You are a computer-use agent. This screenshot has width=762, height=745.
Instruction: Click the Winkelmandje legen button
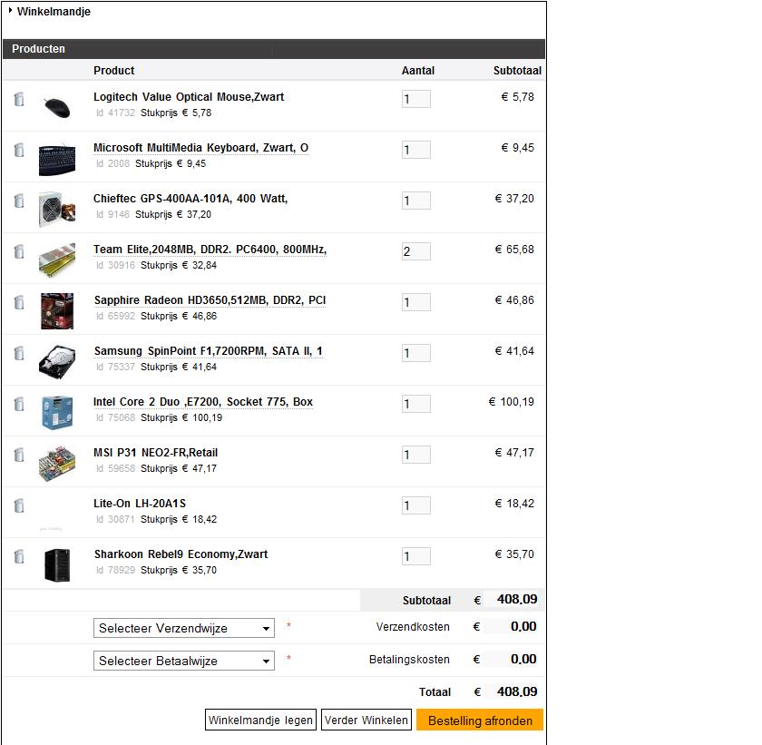click(260, 720)
